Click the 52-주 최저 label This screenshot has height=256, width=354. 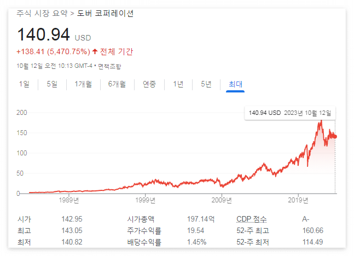pyautogui.click(x=253, y=242)
